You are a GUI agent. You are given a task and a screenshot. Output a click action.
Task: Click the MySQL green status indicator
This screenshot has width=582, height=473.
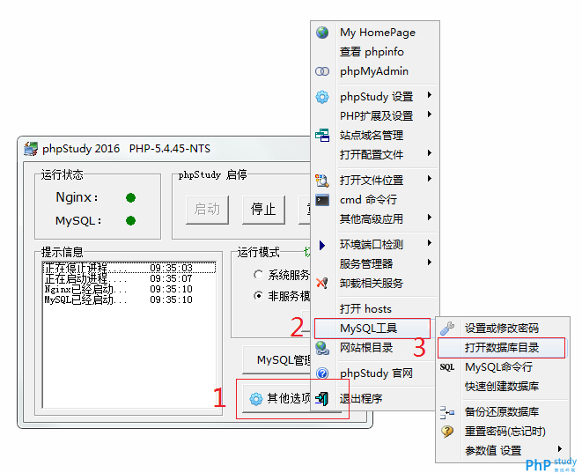coord(130,221)
